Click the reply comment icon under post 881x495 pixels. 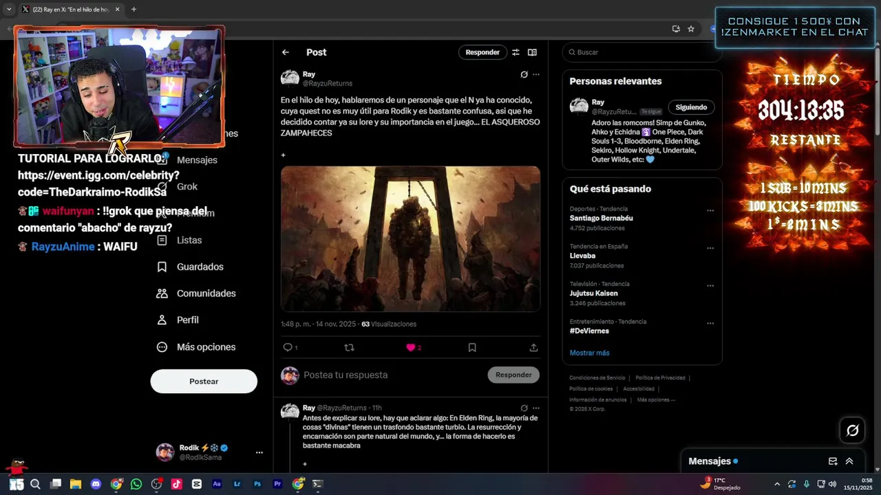point(288,347)
